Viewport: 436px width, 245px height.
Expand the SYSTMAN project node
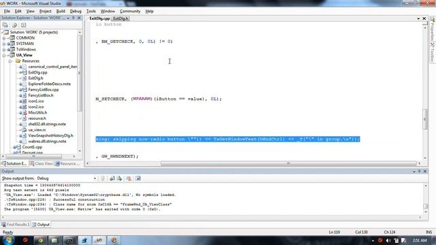click(4, 44)
